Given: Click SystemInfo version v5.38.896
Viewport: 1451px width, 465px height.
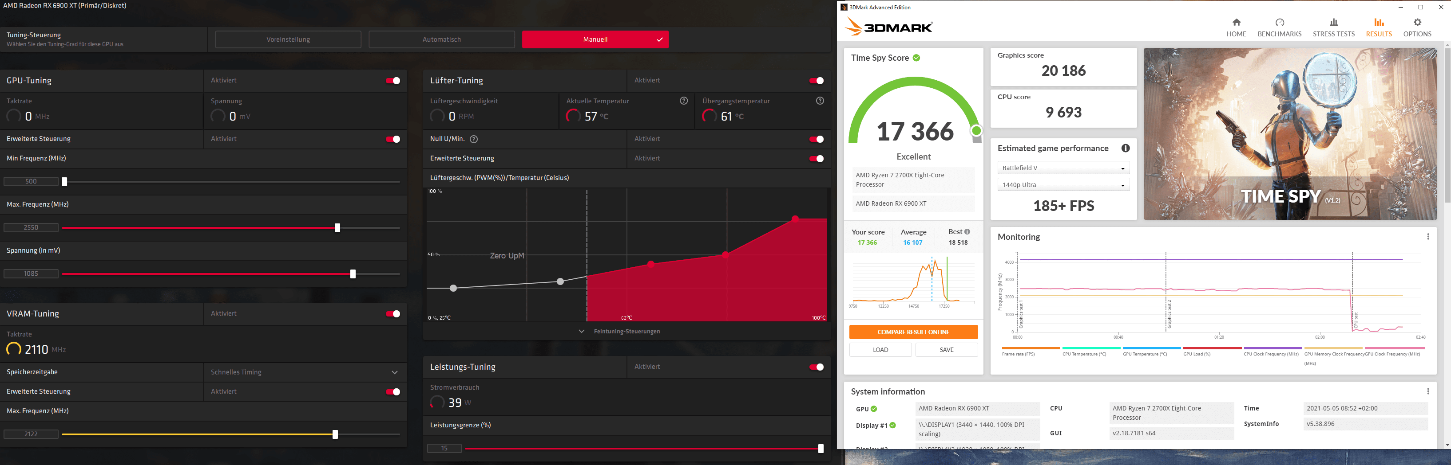Looking at the screenshot, I should click(1365, 424).
